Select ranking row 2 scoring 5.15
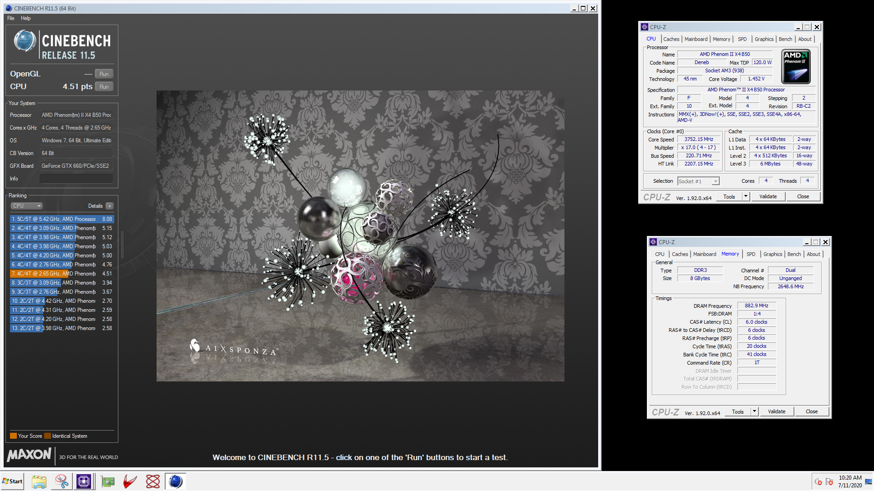 tap(62, 228)
